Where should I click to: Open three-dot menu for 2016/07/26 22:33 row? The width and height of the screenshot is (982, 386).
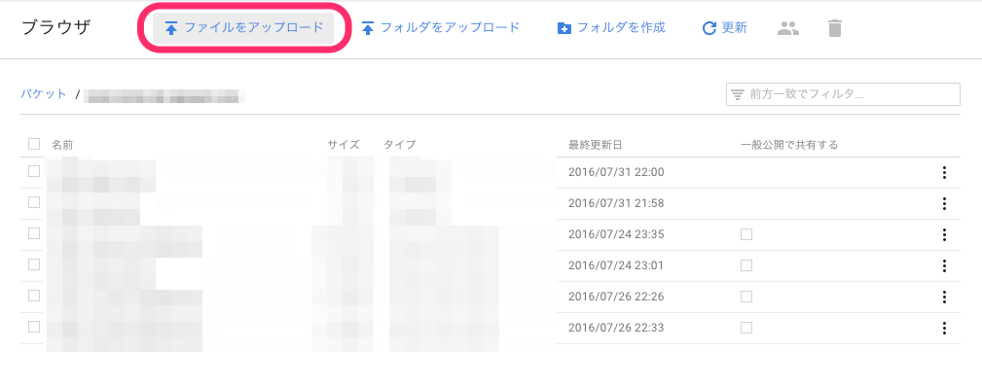pos(944,328)
